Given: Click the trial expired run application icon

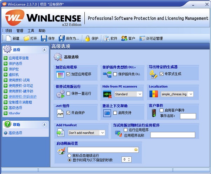Looking at the screenshot, I should 119,133.
